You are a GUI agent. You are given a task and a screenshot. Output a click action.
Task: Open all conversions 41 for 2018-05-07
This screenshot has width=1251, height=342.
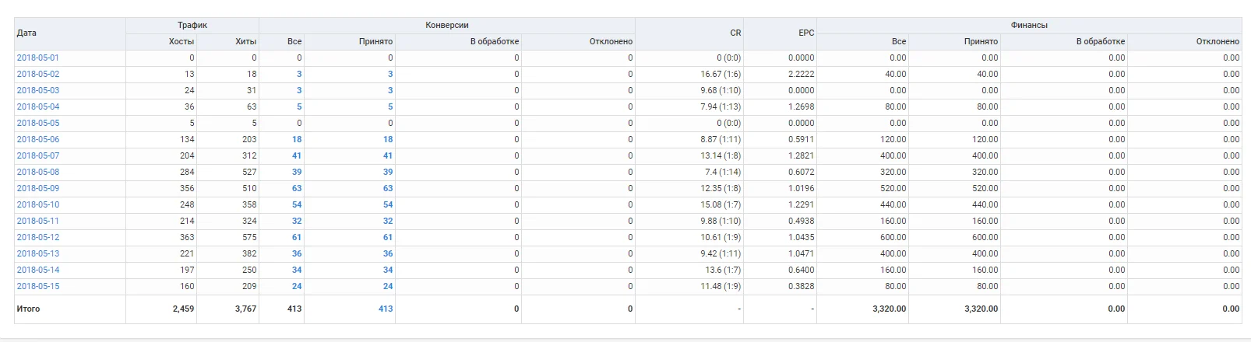297,155
